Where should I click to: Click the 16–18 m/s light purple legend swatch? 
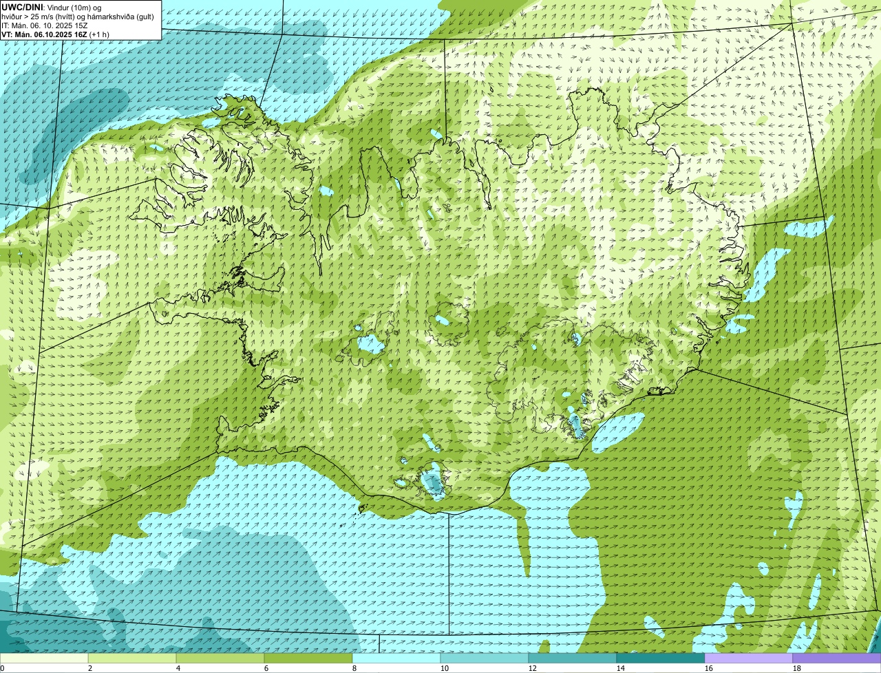pyautogui.click(x=749, y=658)
